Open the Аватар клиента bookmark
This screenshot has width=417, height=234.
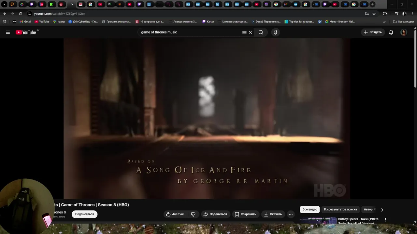pyautogui.click(x=183, y=22)
